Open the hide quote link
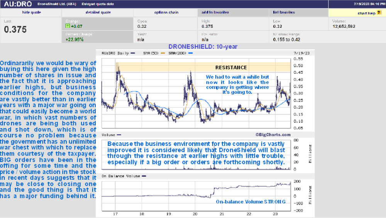 (32, 12)
